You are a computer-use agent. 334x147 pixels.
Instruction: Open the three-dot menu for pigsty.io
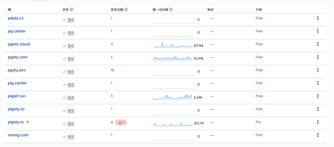(x=318, y=122)
